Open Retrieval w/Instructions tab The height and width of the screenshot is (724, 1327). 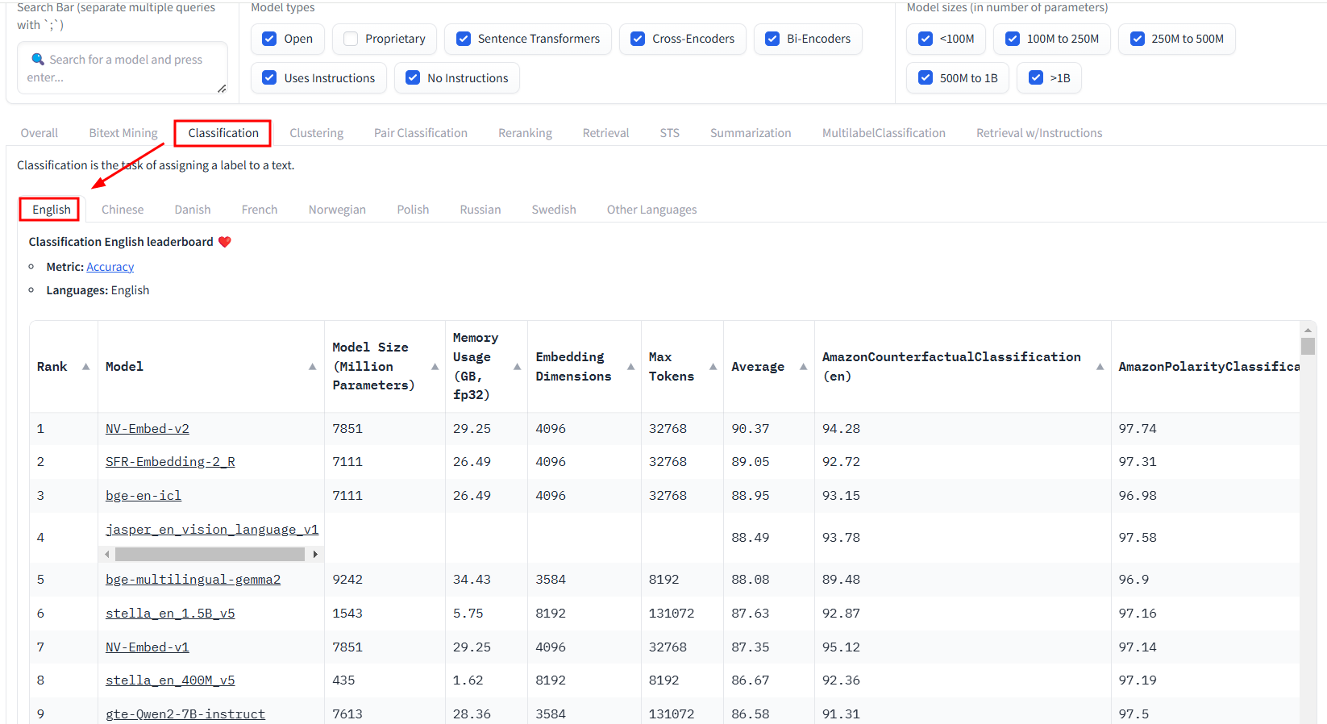pyautogui.click(x=1039, y=133)
